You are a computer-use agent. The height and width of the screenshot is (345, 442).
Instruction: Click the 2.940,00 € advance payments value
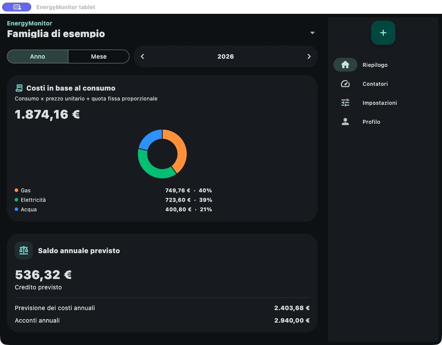[x=292, y=320]
